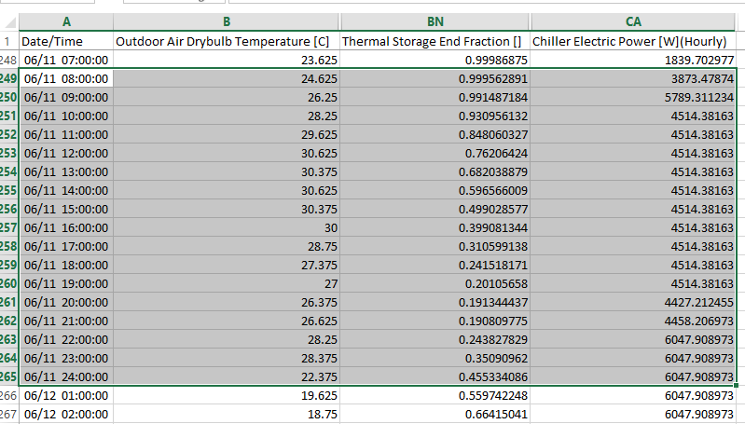This screenshot has height=424, width=745.
Task: Select row header 257
Action: point(9,228)
